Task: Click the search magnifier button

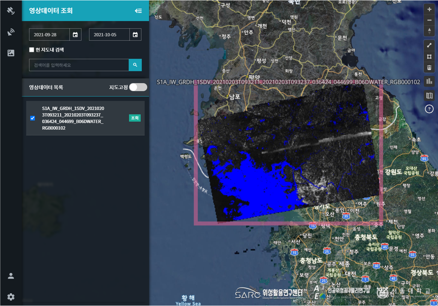Action: (135, 65)
